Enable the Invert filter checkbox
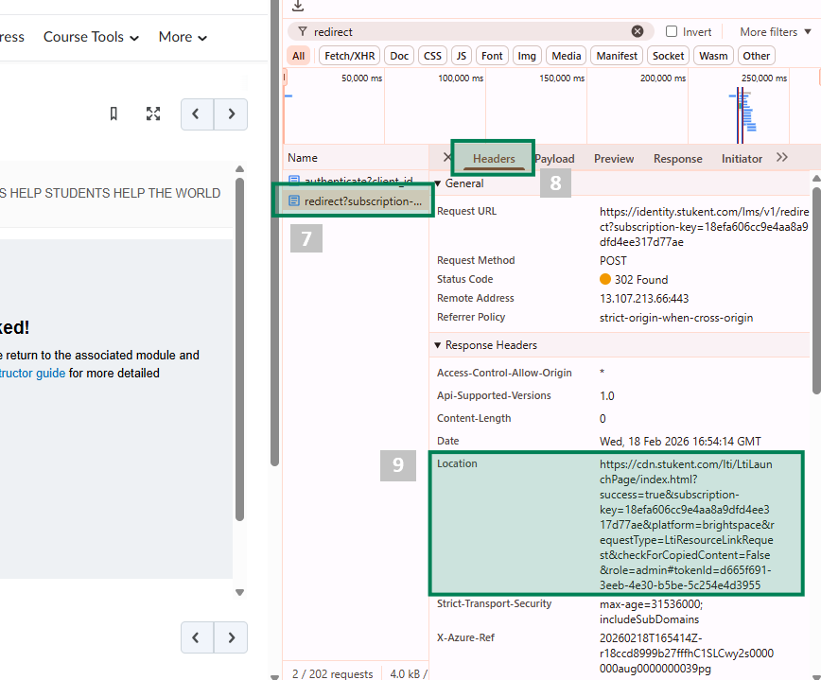Viewport: 821px width, 680px height. coord(672,31)
